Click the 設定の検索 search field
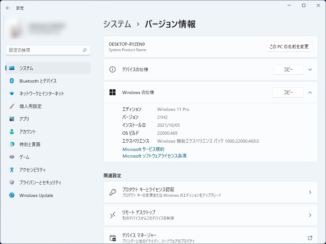The image size is (326, 244). pos(48,50)
